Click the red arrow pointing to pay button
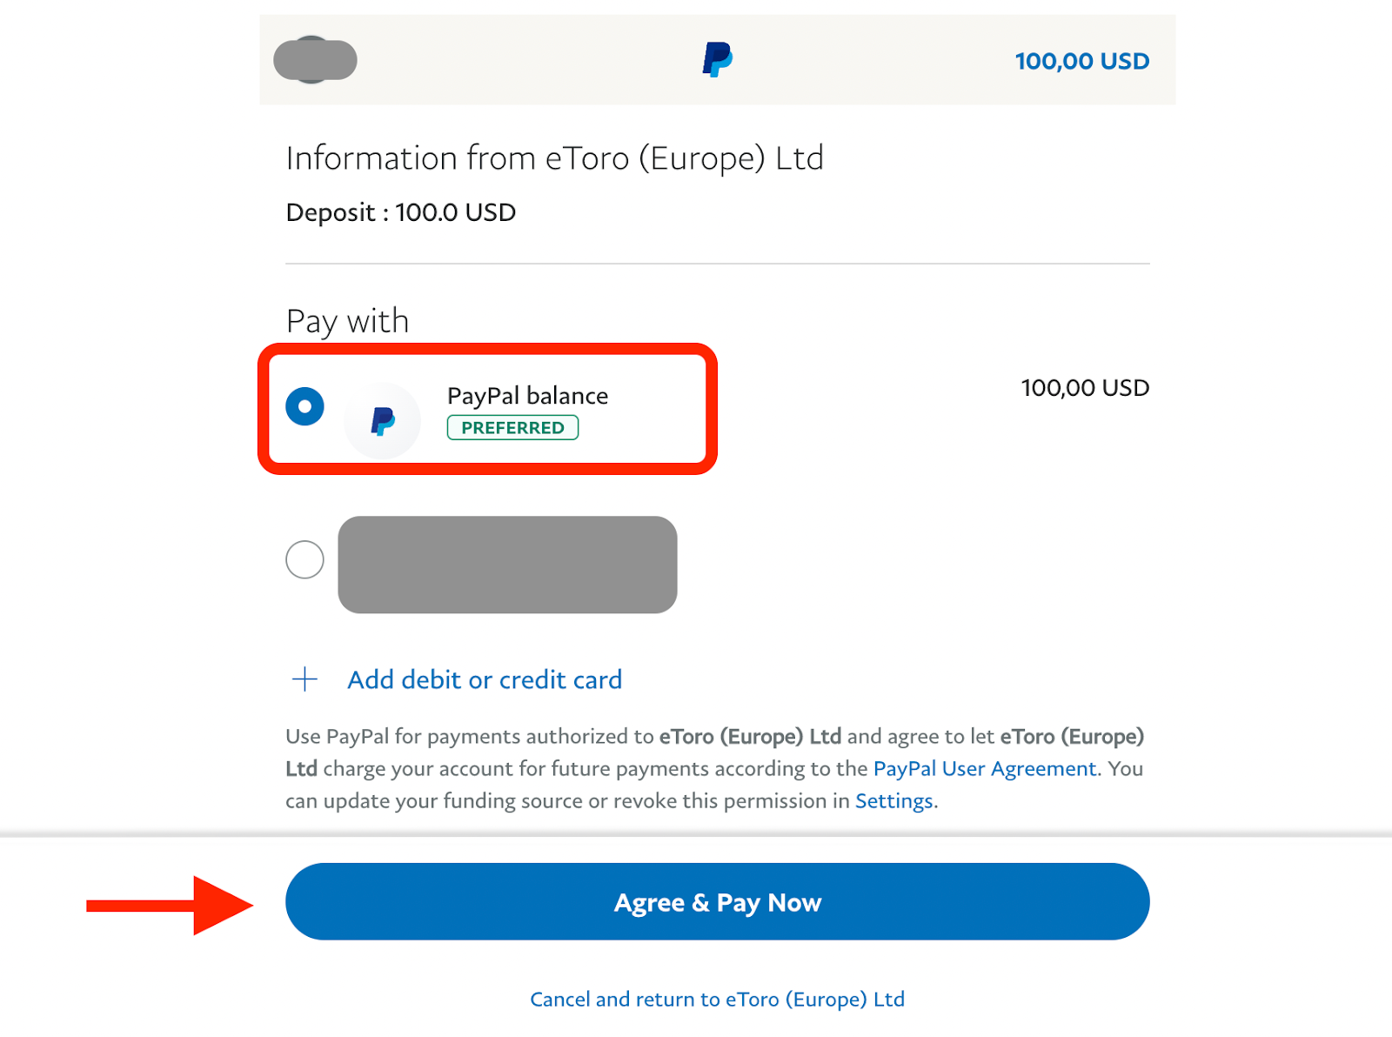Viewport: 1392px width, 1037px height. 170,906
